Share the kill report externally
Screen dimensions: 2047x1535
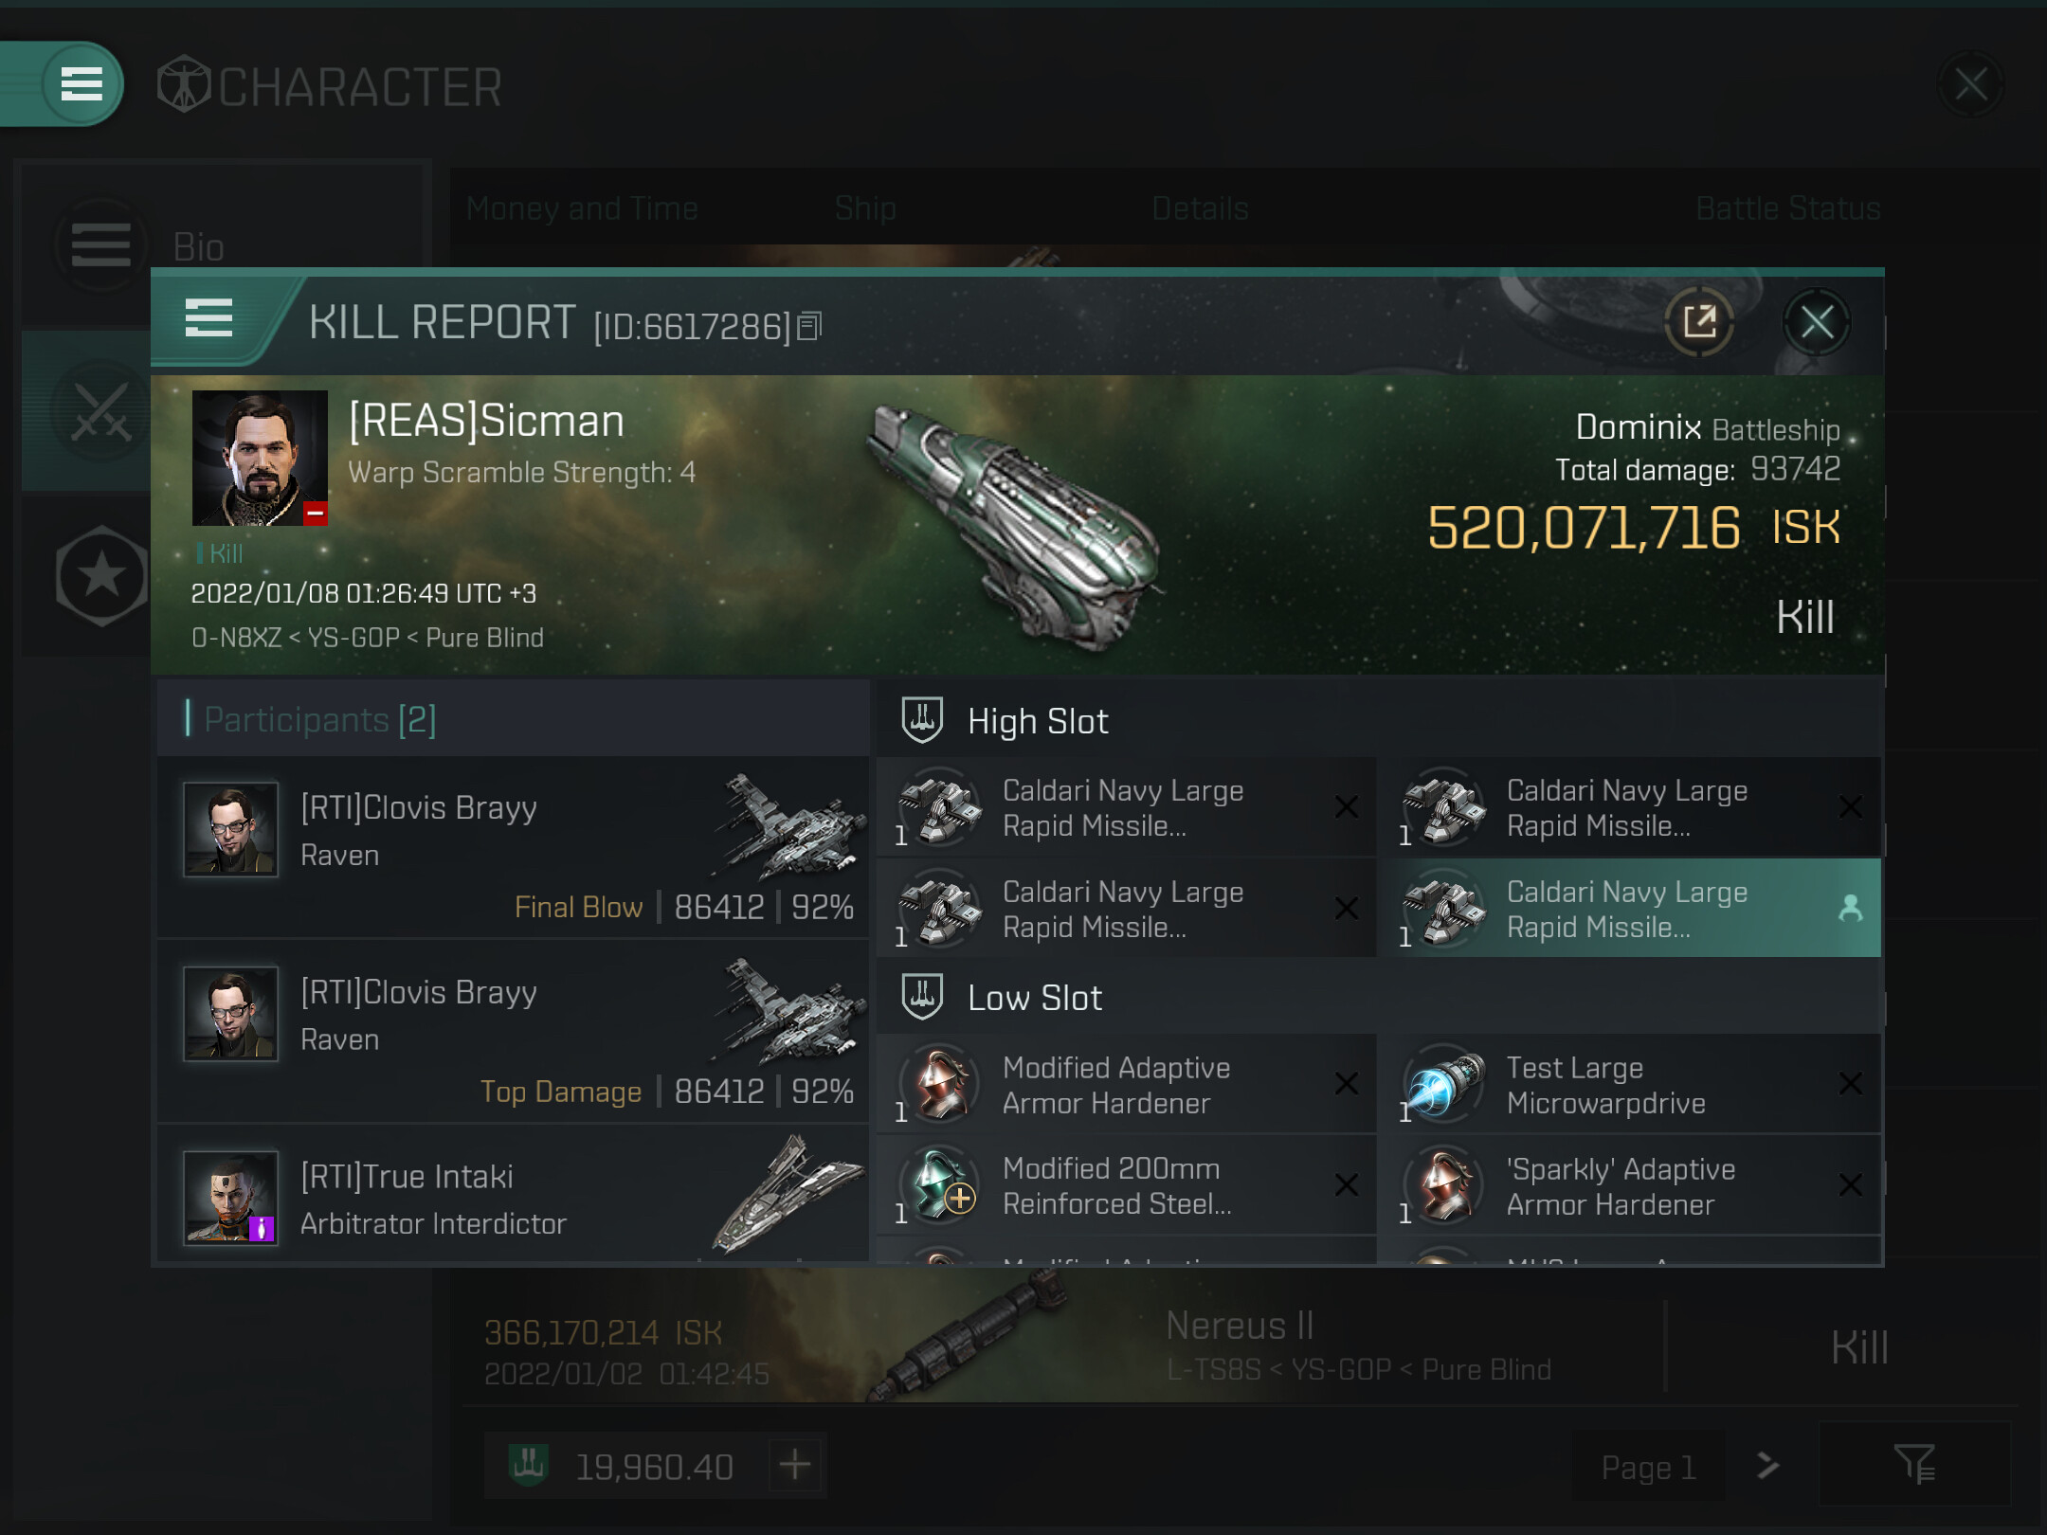(x=1699, y=322)
